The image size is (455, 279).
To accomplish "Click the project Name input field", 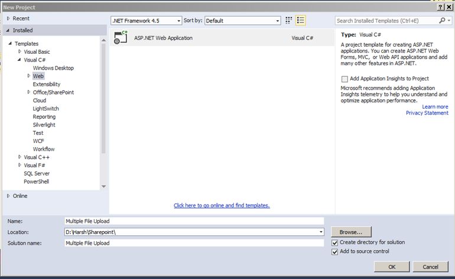I will [x=194, y=221].
